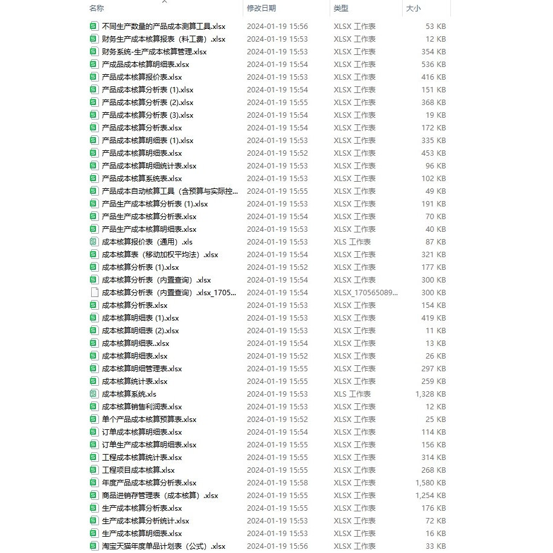
Task: Click XLS 工作表 type for 成本核算报价表（通用）.xls
Action: click(352, 241)
